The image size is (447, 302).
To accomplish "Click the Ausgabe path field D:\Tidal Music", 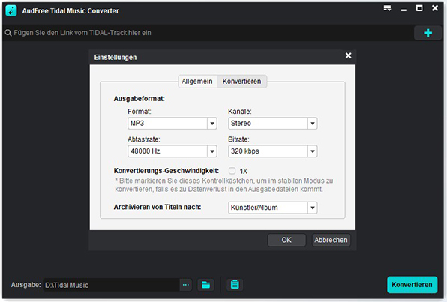I will (x=112, y=285).
